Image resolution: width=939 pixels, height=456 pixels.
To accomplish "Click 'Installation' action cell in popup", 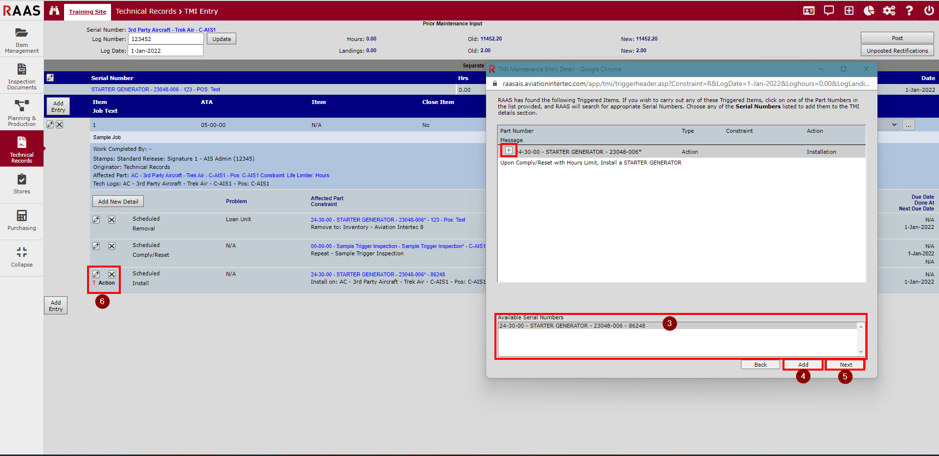I will 821,152.
